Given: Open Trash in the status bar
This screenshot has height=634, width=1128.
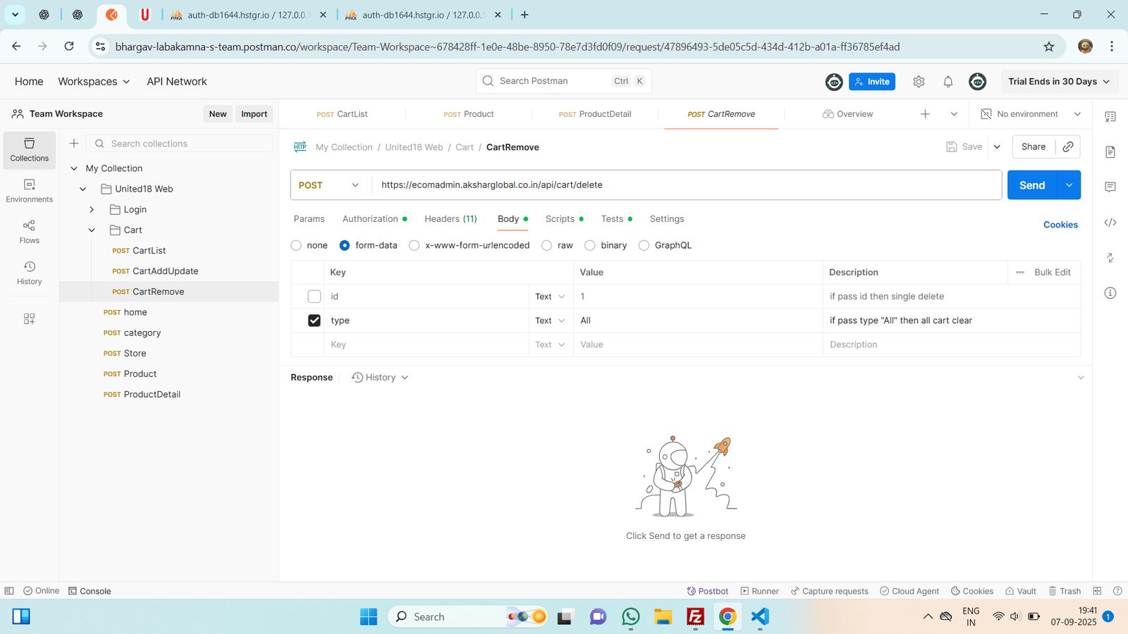Looking at the screenshot, I should 1065,591.
